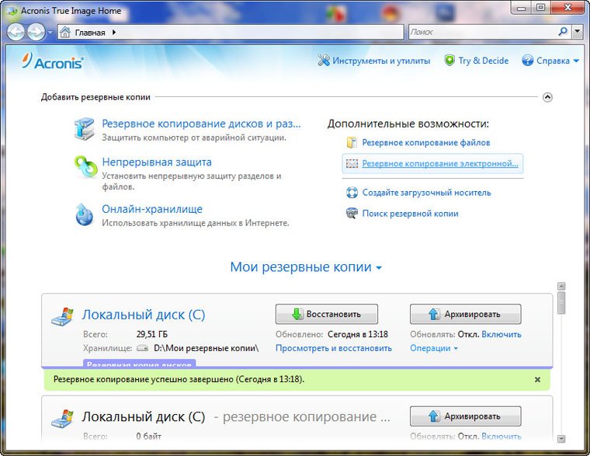Click the Try & Decide shield icon
Viewport: 590px width, 456px height.
coord(449,61)
